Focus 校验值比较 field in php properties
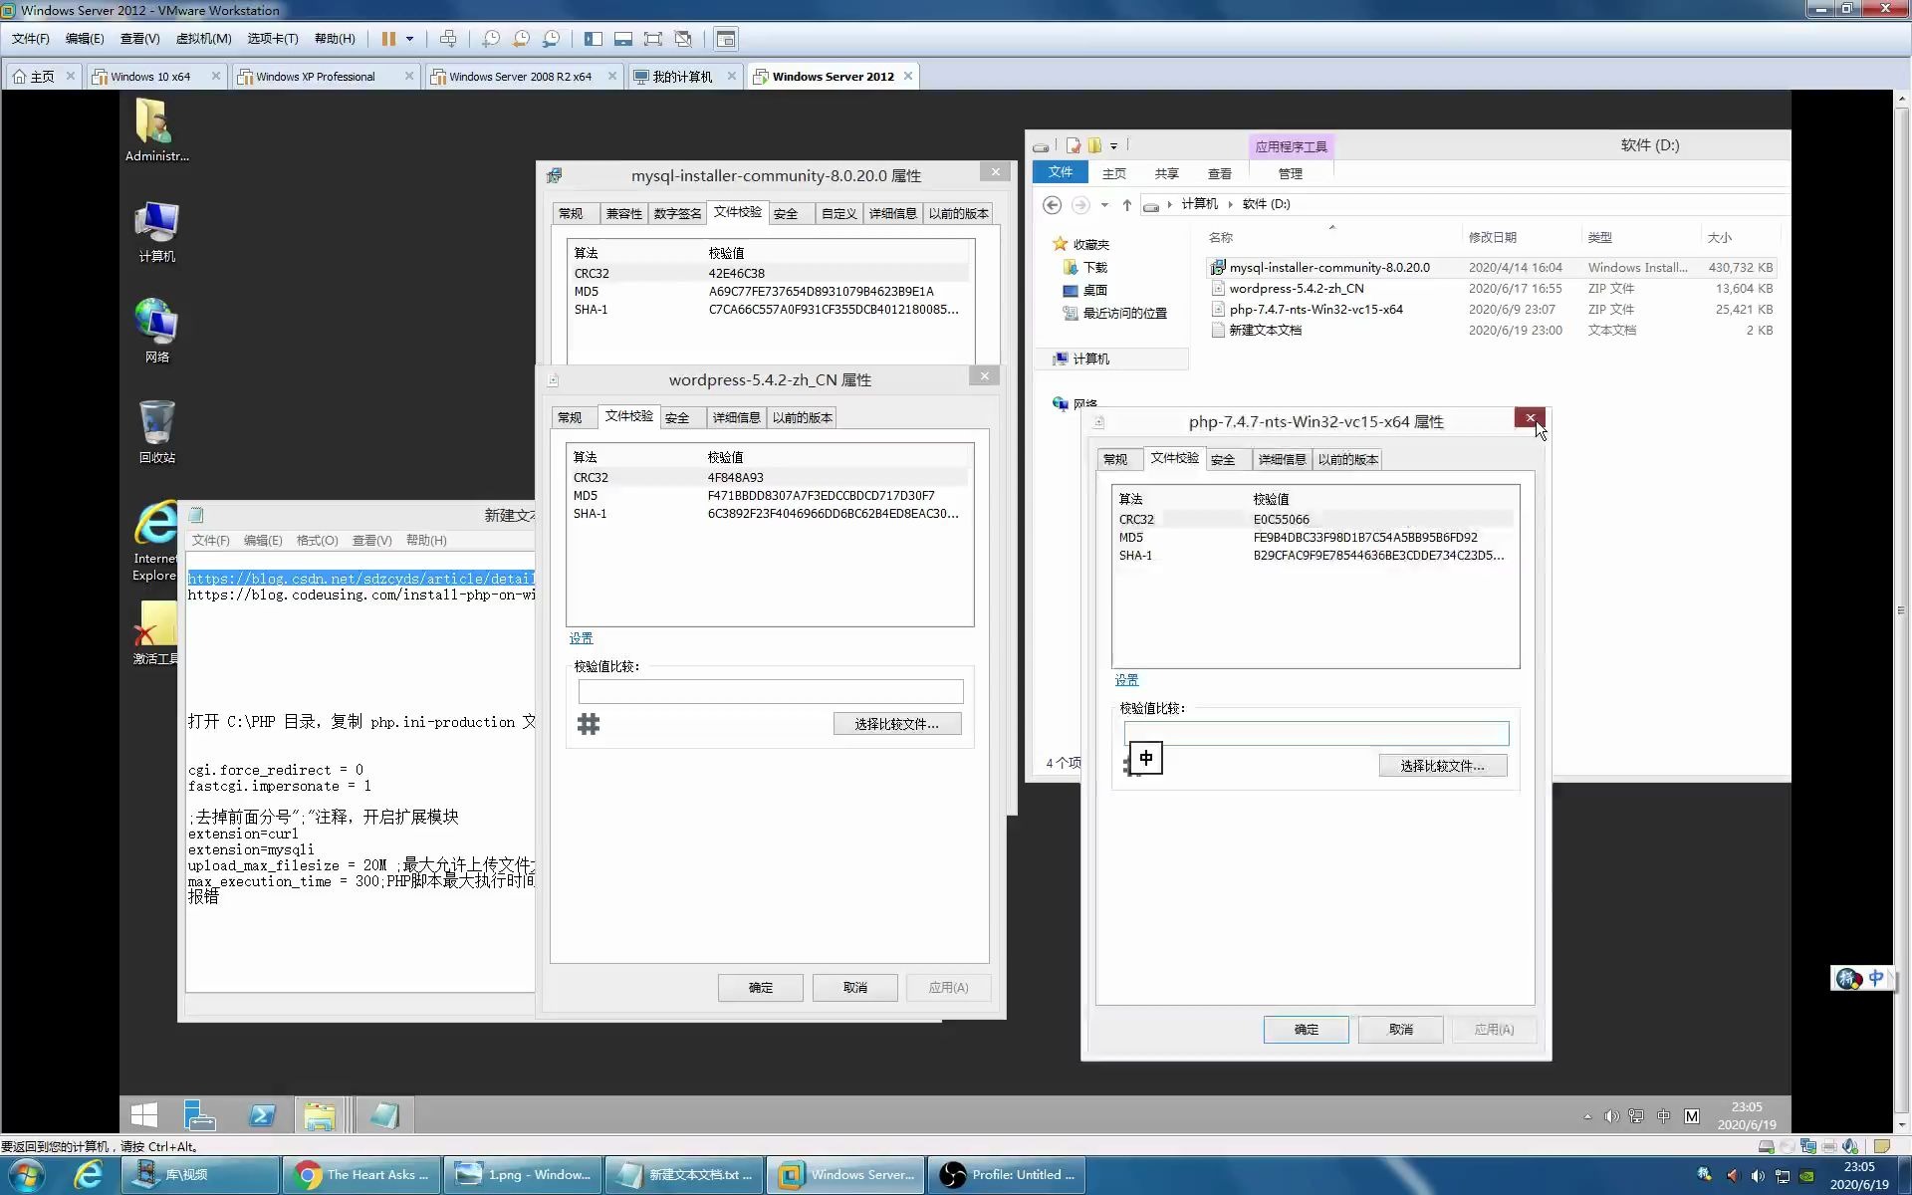1912x1195 pixels. 1316,734
